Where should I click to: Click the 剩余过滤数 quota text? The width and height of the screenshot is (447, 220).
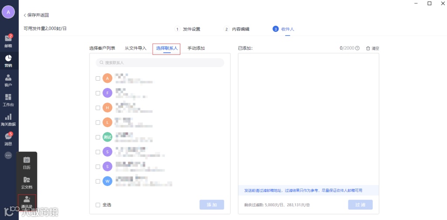[x=277, y=205]
